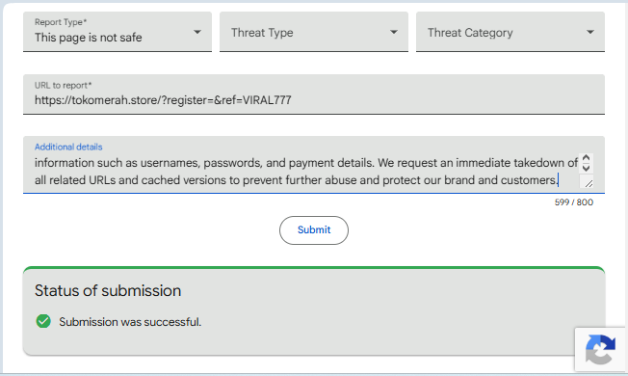Click the "URL to report*" label

[x=63, y=86]
